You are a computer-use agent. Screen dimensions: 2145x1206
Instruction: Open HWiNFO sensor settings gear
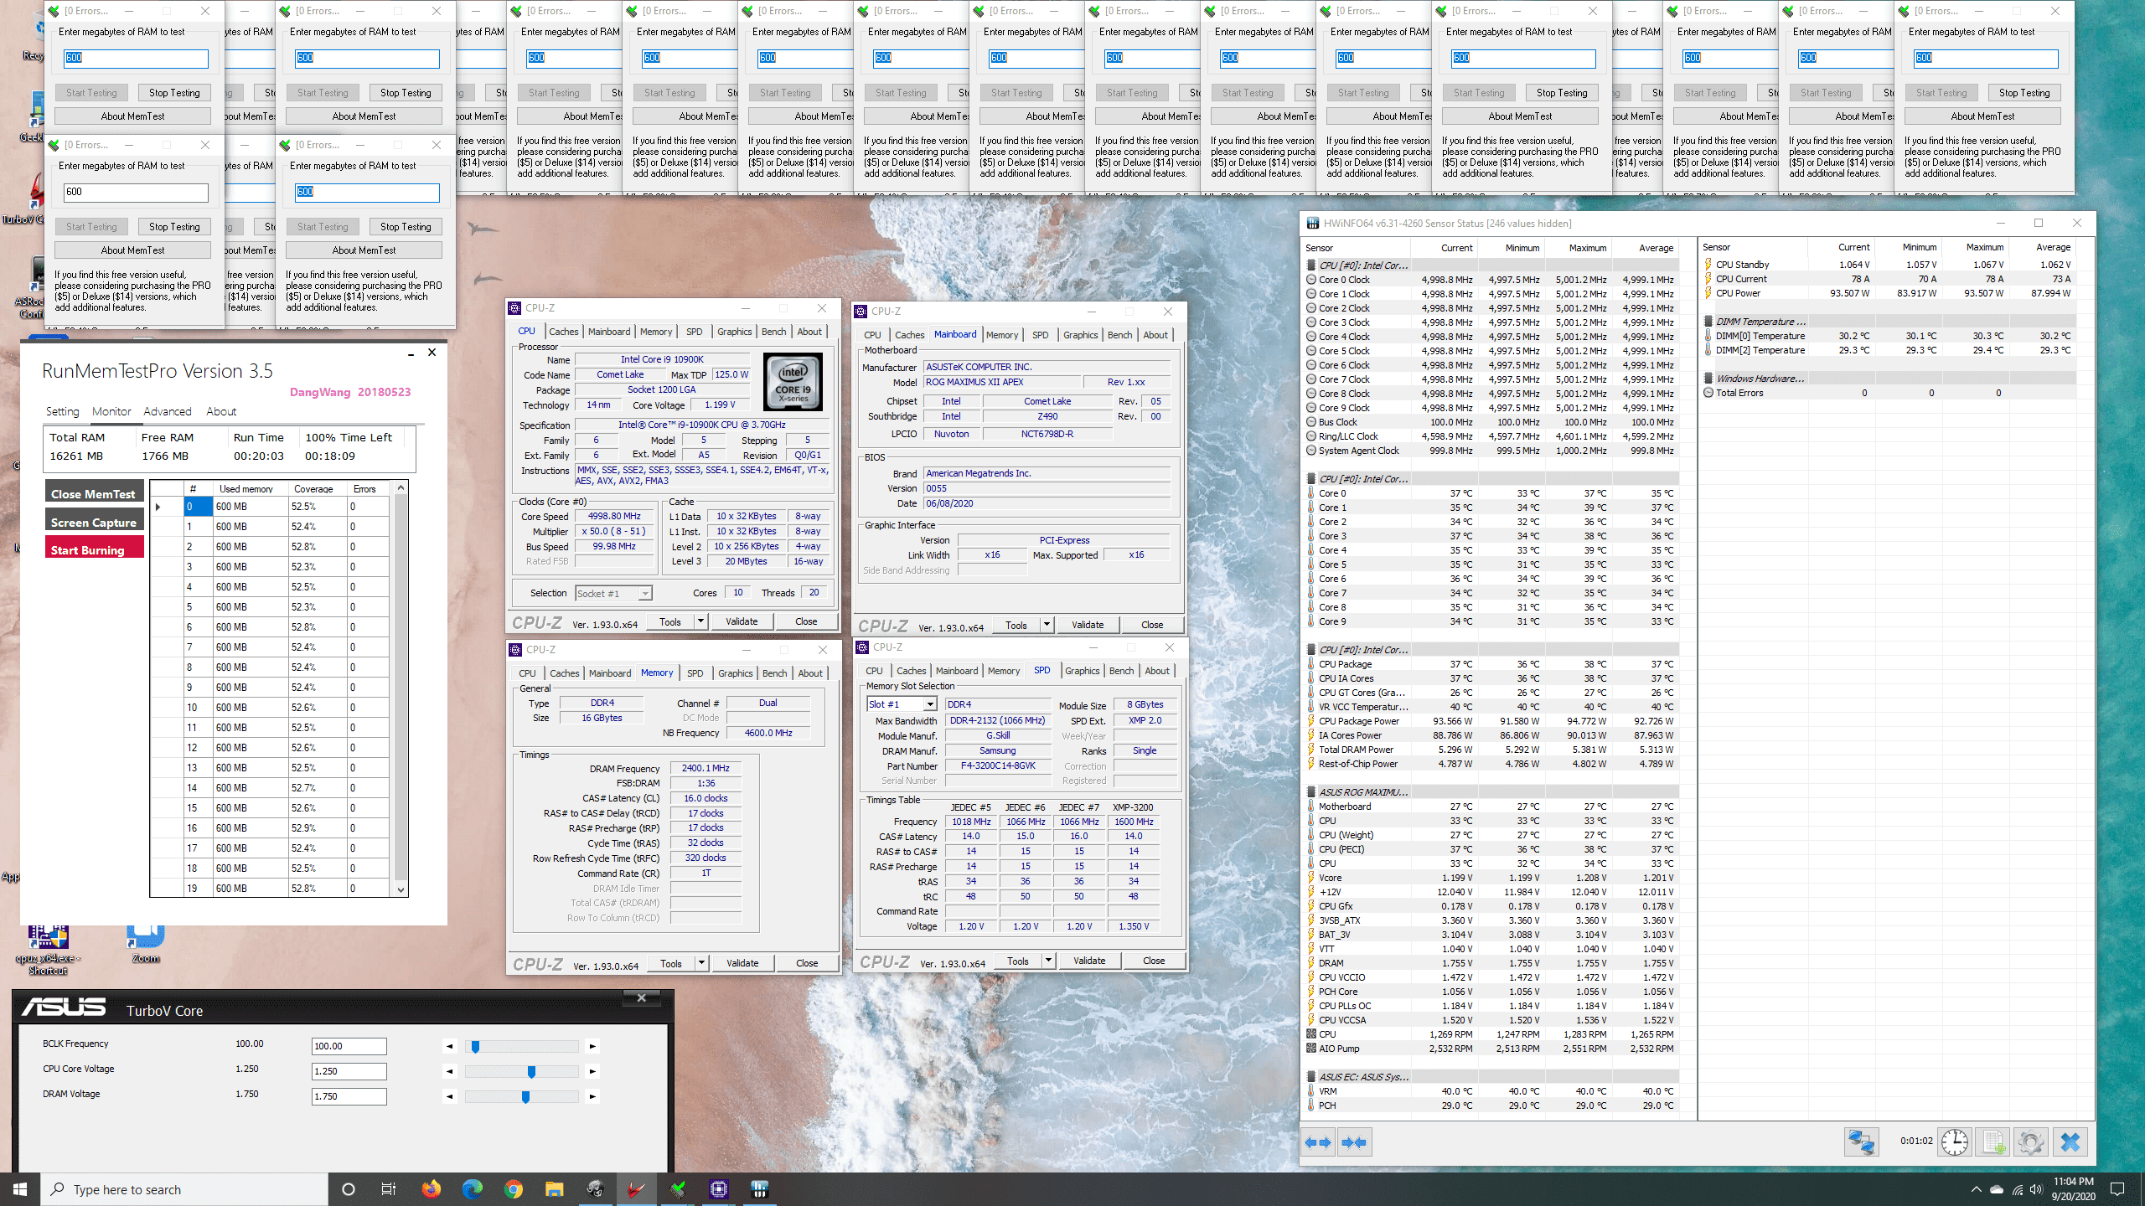click(x=2031, y=1142)
